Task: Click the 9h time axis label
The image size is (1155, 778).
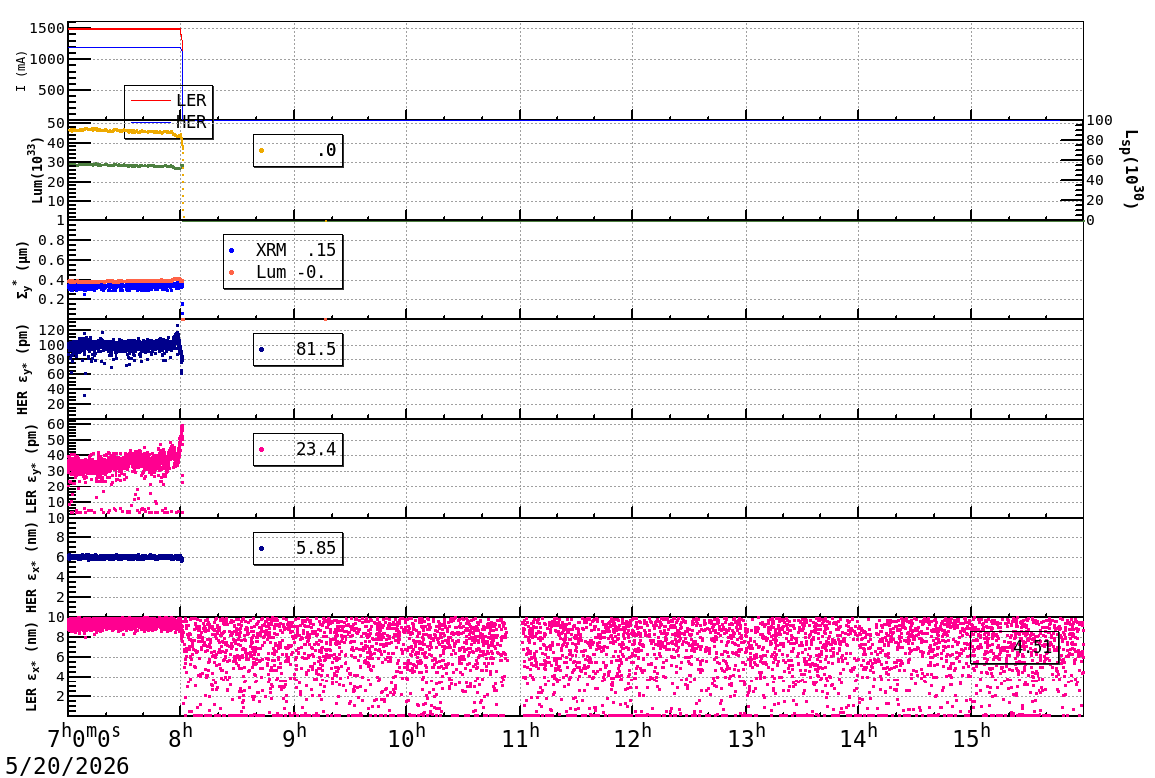Action: 294,737
